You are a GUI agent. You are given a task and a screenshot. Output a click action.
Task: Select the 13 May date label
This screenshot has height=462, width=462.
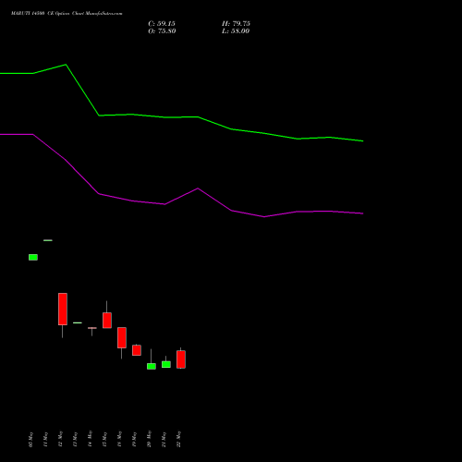tap(75, 439)
